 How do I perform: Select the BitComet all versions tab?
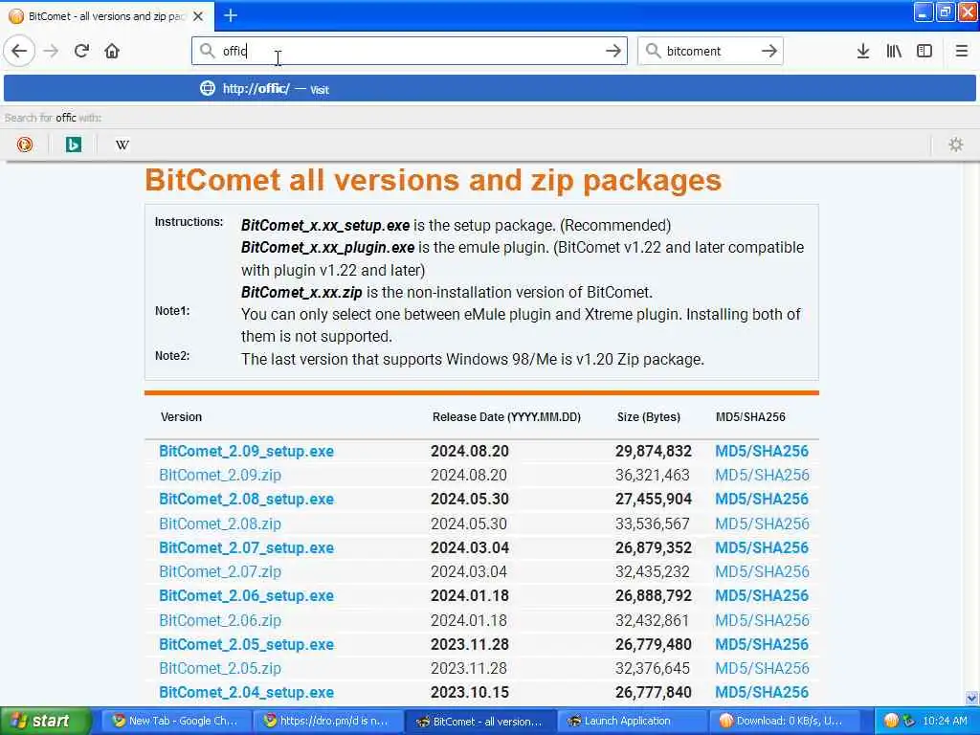pyautogui.click(x=106, y=16)
